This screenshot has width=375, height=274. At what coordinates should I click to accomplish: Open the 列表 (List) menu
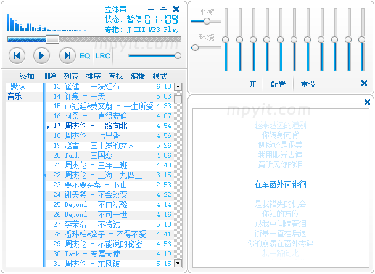[72, 76]
